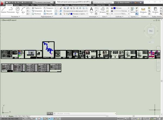
Task: Switch to the Модель tab
Action: coord(11,116)
